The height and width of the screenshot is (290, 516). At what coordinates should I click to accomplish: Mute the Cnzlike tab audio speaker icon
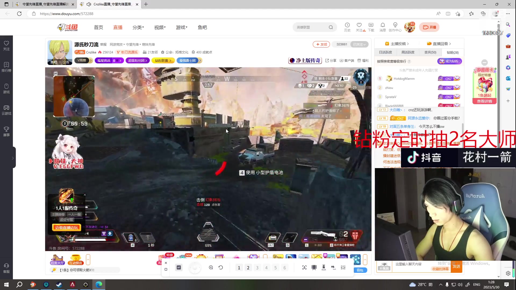(x=89, y=4)
